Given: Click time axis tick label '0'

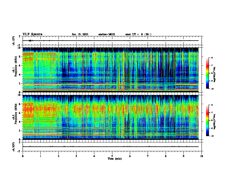Looking at the screenshot, I should tap(23, 156).
